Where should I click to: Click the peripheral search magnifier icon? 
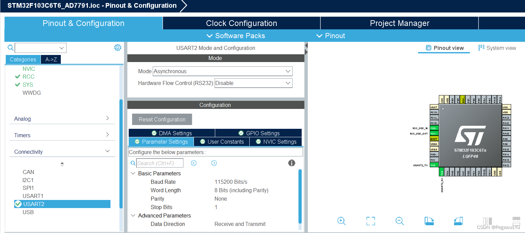[x=10, y=48]
